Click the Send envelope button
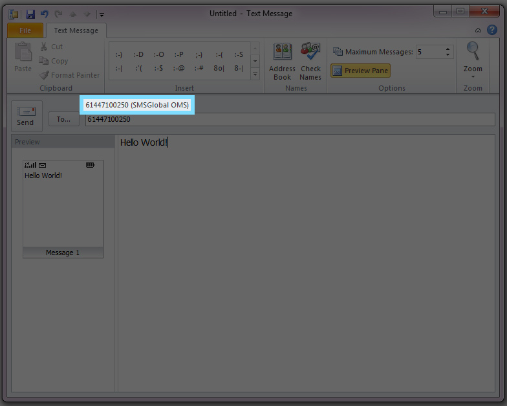The image size is (507, 406). click(26, 116)
